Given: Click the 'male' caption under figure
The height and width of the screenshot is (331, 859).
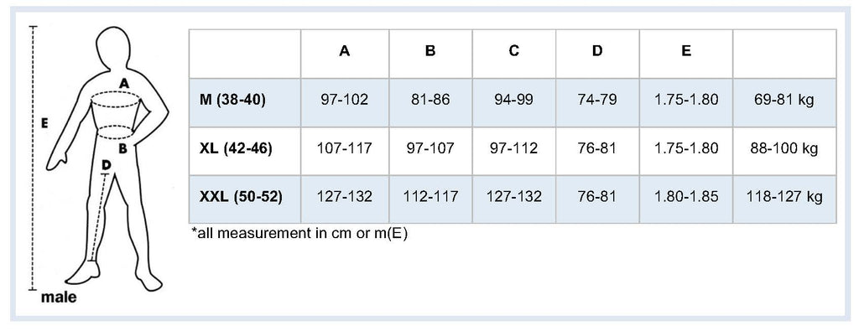Looking at the screenshot, I should [59, 298].
